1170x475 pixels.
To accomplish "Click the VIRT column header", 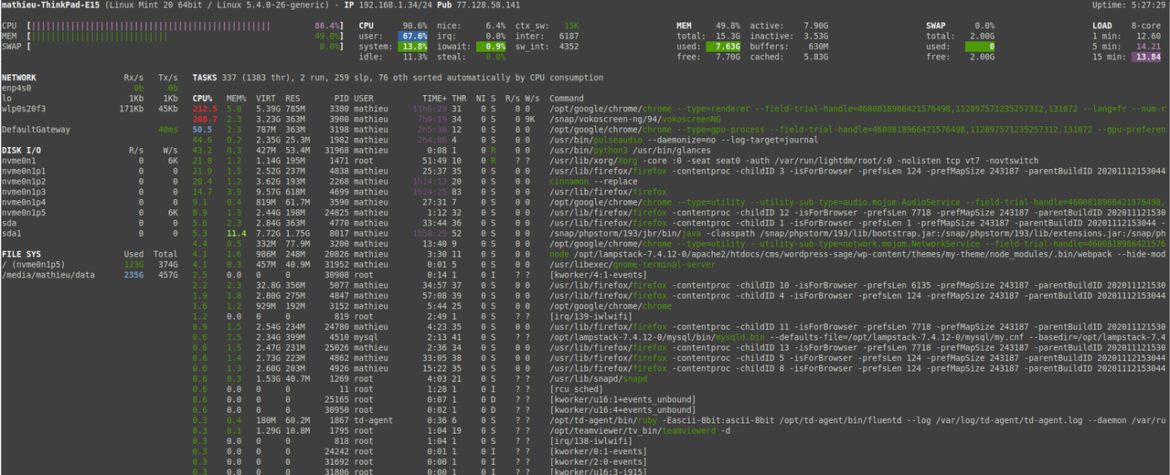I will tap(268, 98).
